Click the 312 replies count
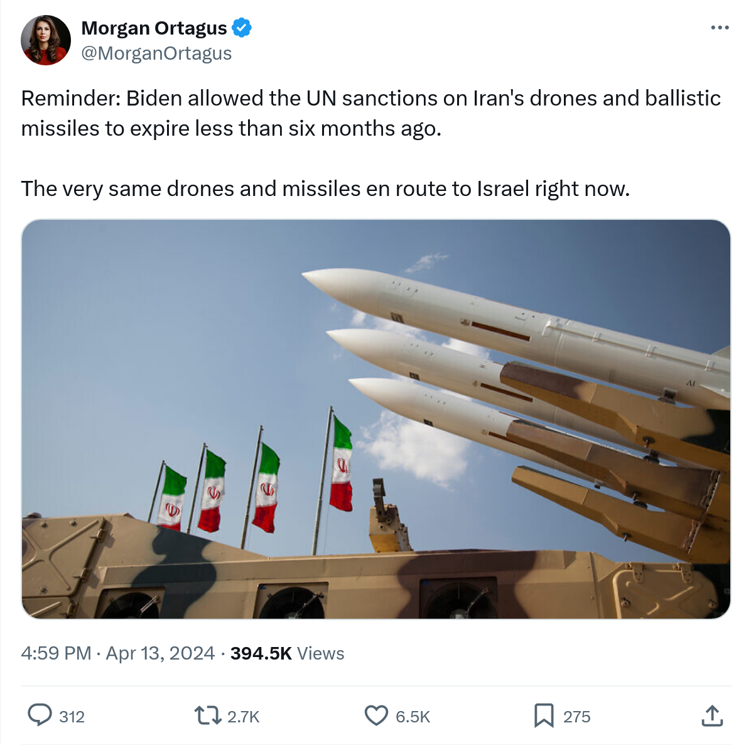Viewport: 751px width, 745px height. tap(72, 716)
